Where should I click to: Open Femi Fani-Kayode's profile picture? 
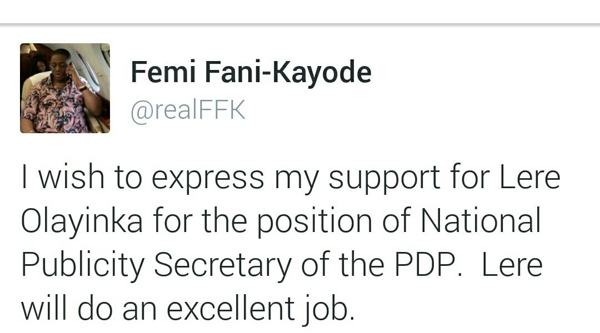click(64, 88)
